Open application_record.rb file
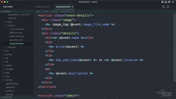176x99 pixels. coord(19,15)
